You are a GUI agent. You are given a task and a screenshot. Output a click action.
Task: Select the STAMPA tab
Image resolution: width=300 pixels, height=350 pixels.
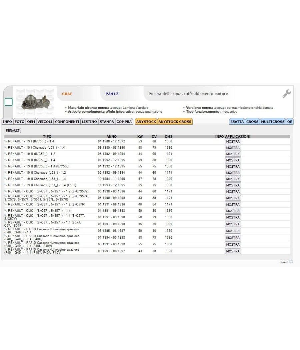pos(107,122)
